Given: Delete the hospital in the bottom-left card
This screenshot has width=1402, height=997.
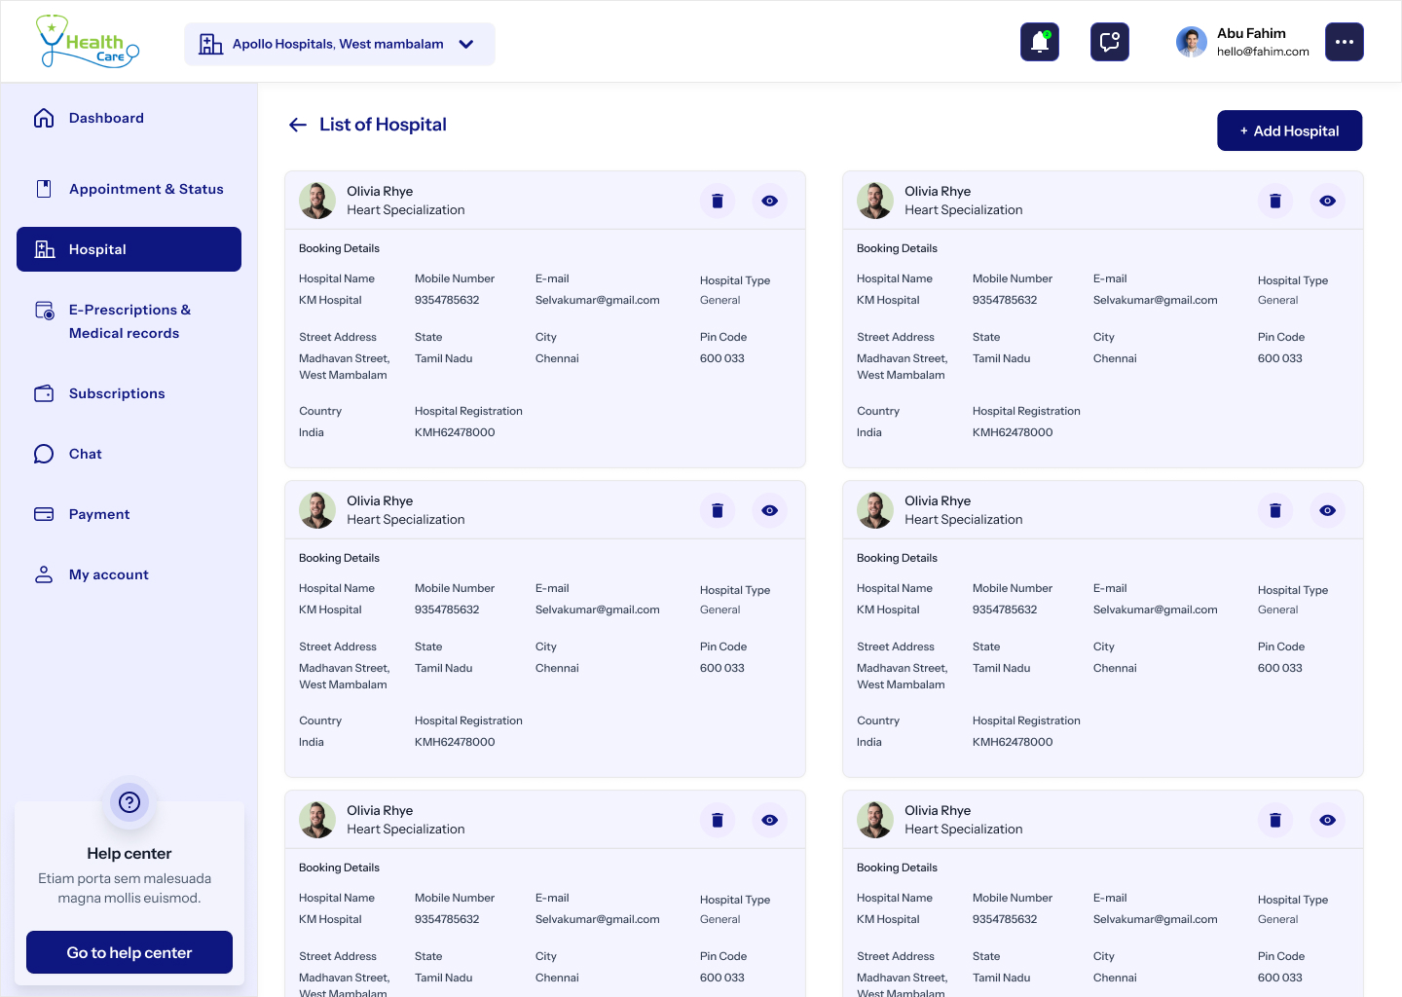Looking at the screenshot, I should (718, 820).
